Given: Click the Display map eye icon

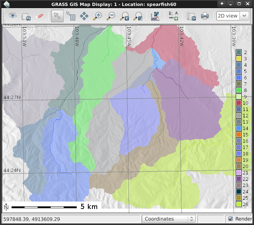Looking at the screenshot, I should click(x=13, y=16).
